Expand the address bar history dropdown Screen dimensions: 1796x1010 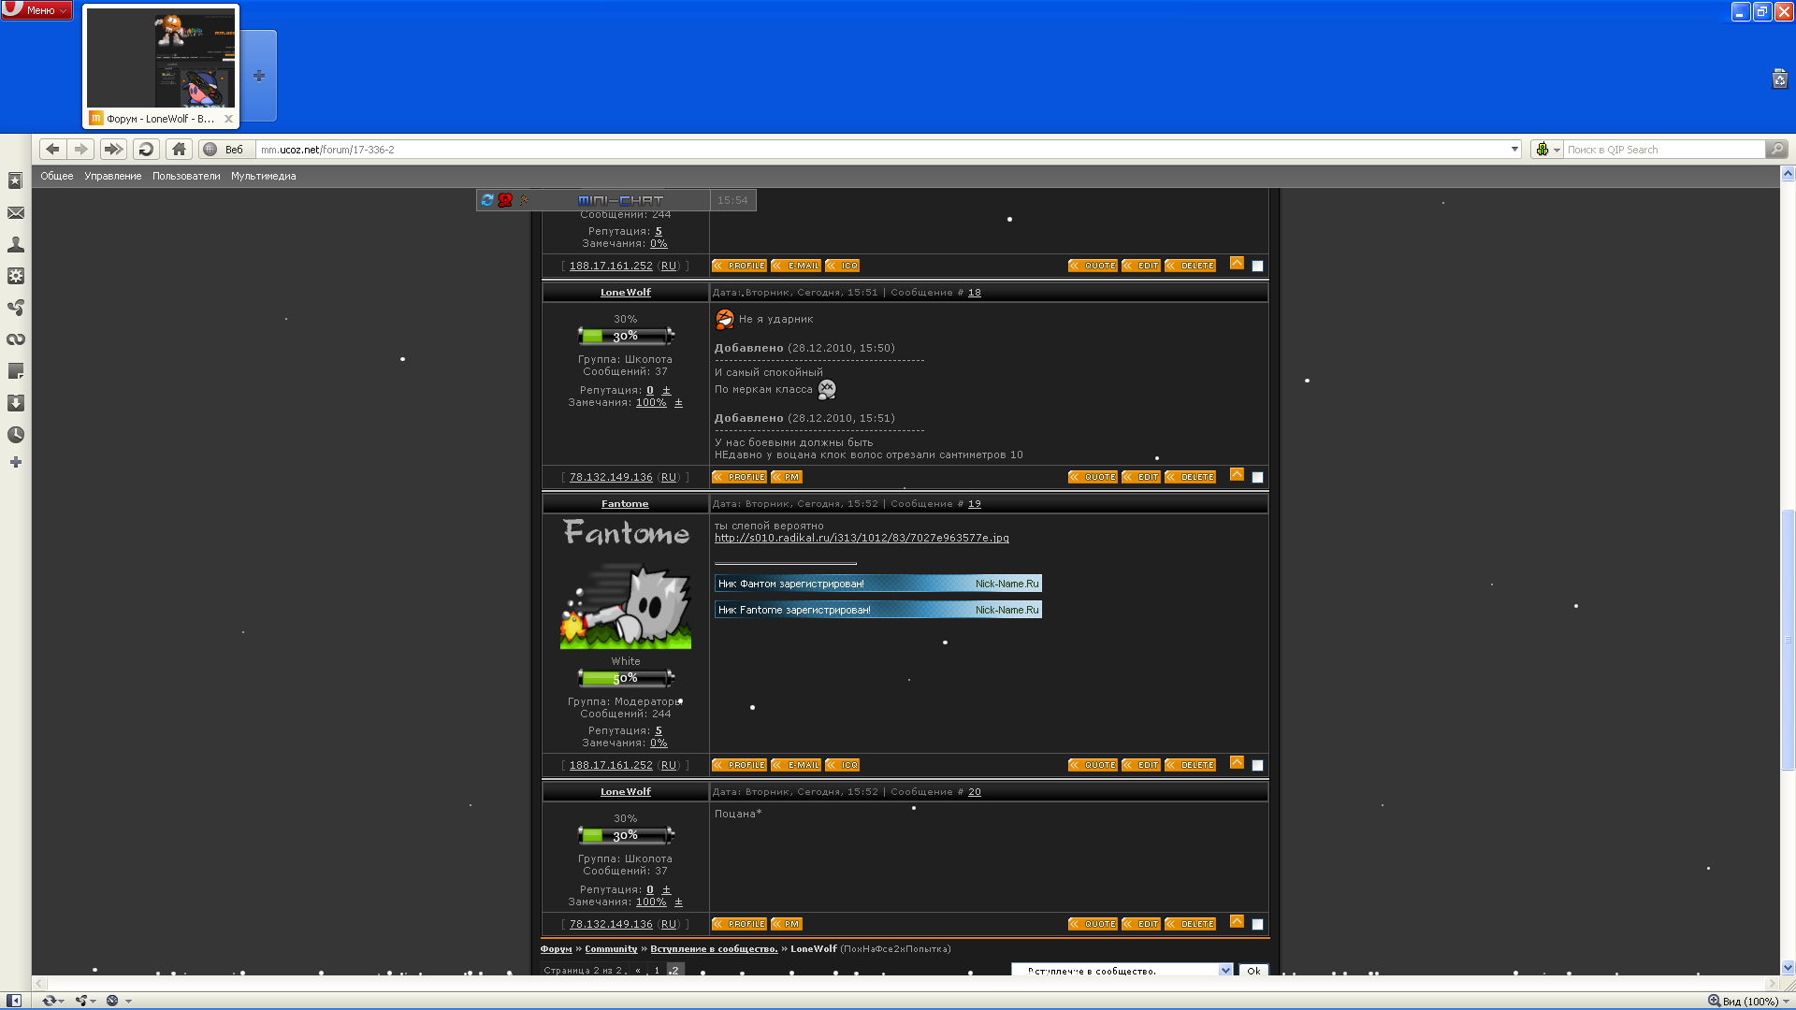coord(1514,150)
